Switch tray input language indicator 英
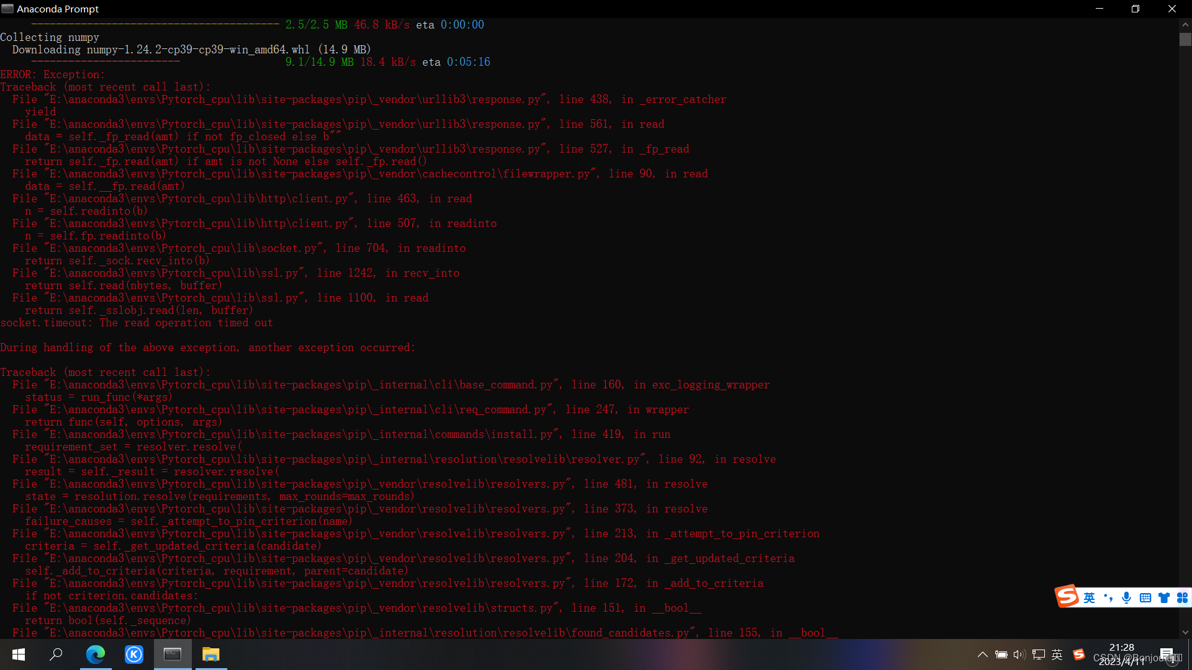 point(1057,654)
